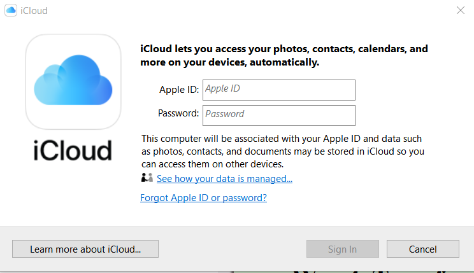Open "Forgot Apple ID or password?" link
The height and width of the screenshot is (273, 474).
tap(203, 198)
